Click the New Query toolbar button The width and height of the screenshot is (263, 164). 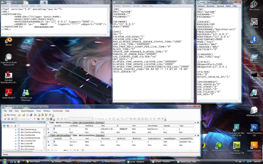tap(10, 115)
